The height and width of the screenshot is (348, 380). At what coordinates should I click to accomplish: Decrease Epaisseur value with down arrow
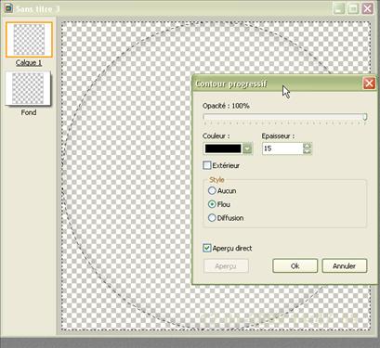click(x=307, y=151)
